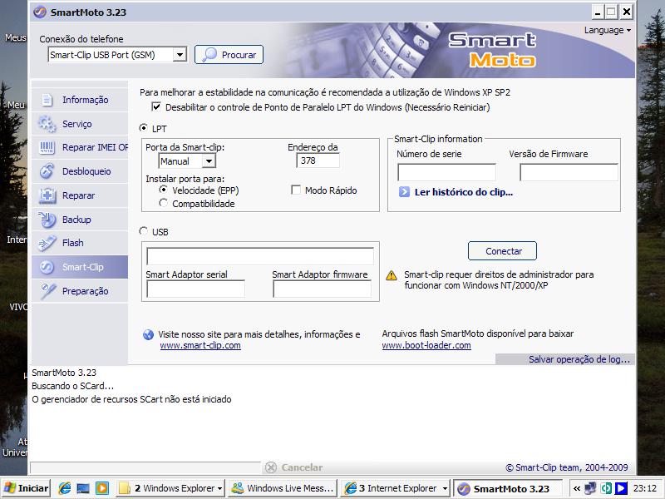The image size is (665, 499).
Task: Open the Informação section in sidebar
Action: (x=80, y=100)
